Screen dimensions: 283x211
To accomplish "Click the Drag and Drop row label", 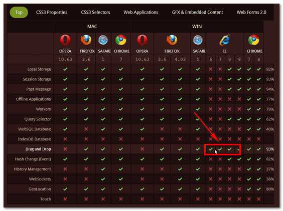I will tap(38, 149).
